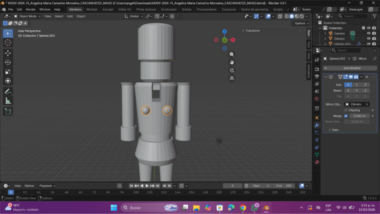Toggle the Y axis mirror button

coord(356,85)
